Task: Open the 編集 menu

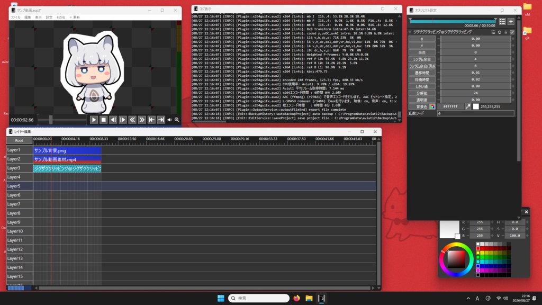Action: (x=28, y=17)
